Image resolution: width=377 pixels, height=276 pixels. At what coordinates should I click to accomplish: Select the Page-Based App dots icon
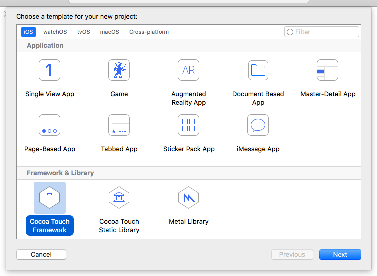49,125
